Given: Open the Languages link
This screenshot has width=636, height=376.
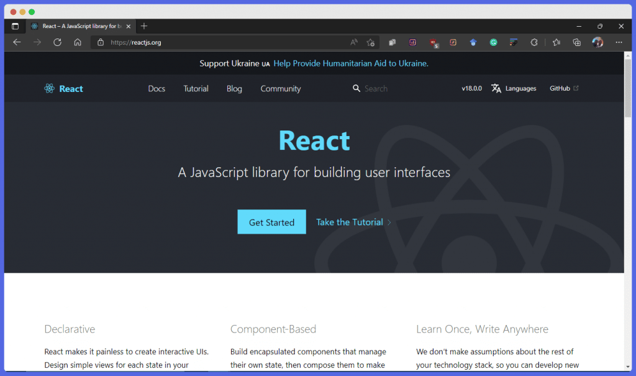Looking at the screenshot, I should [521, 88].
